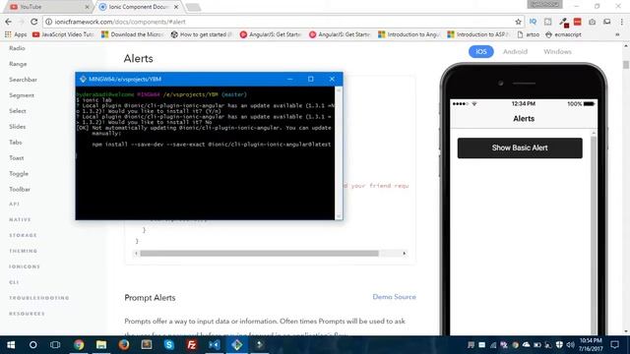
Task: Click the camera extension icon in the Chrome toolbar
Action: click(x=593, y=22)
